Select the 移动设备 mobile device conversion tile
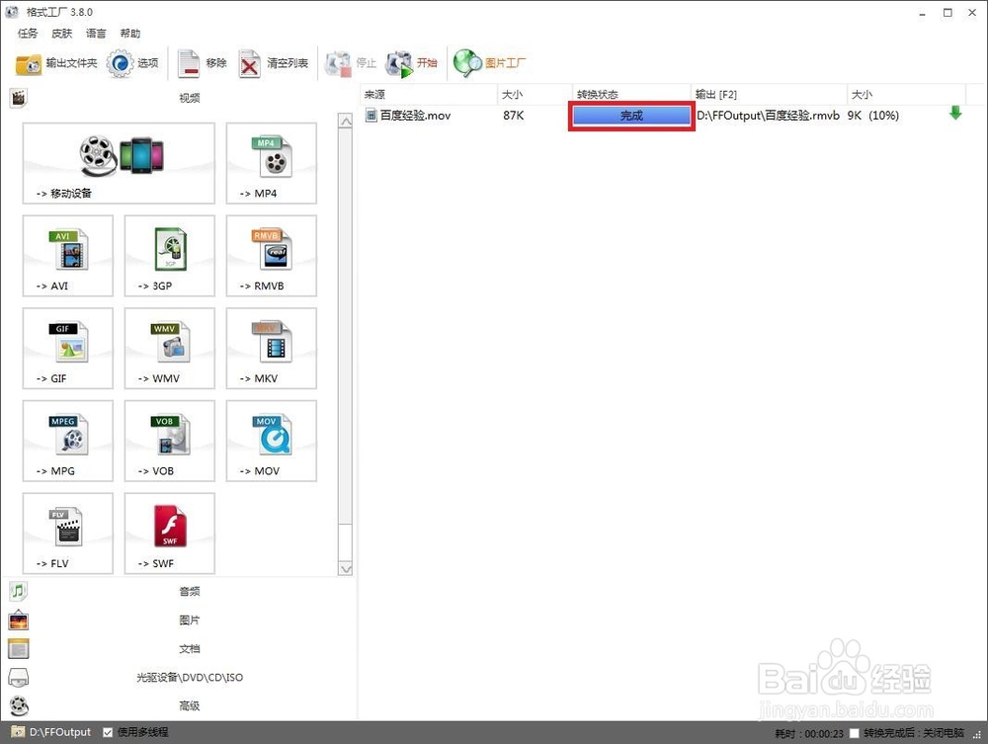 [119, 163]
